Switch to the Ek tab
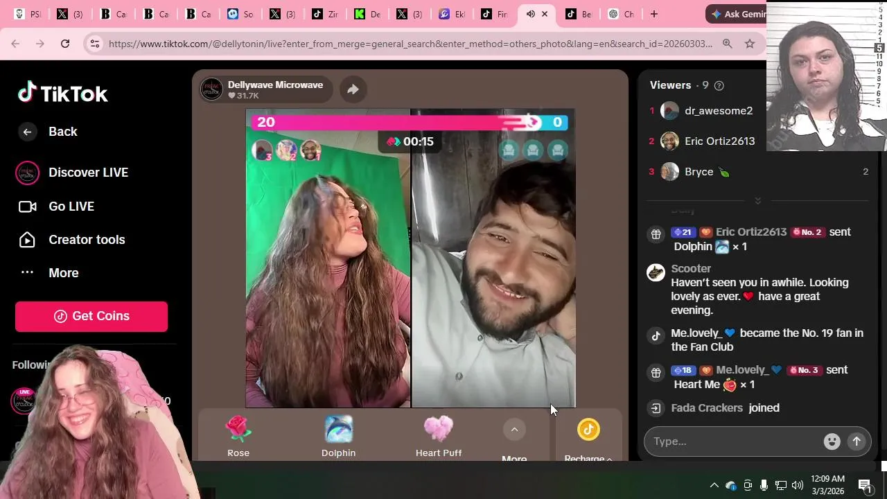Screen dimensions: 887x499 tap(452, 14)
